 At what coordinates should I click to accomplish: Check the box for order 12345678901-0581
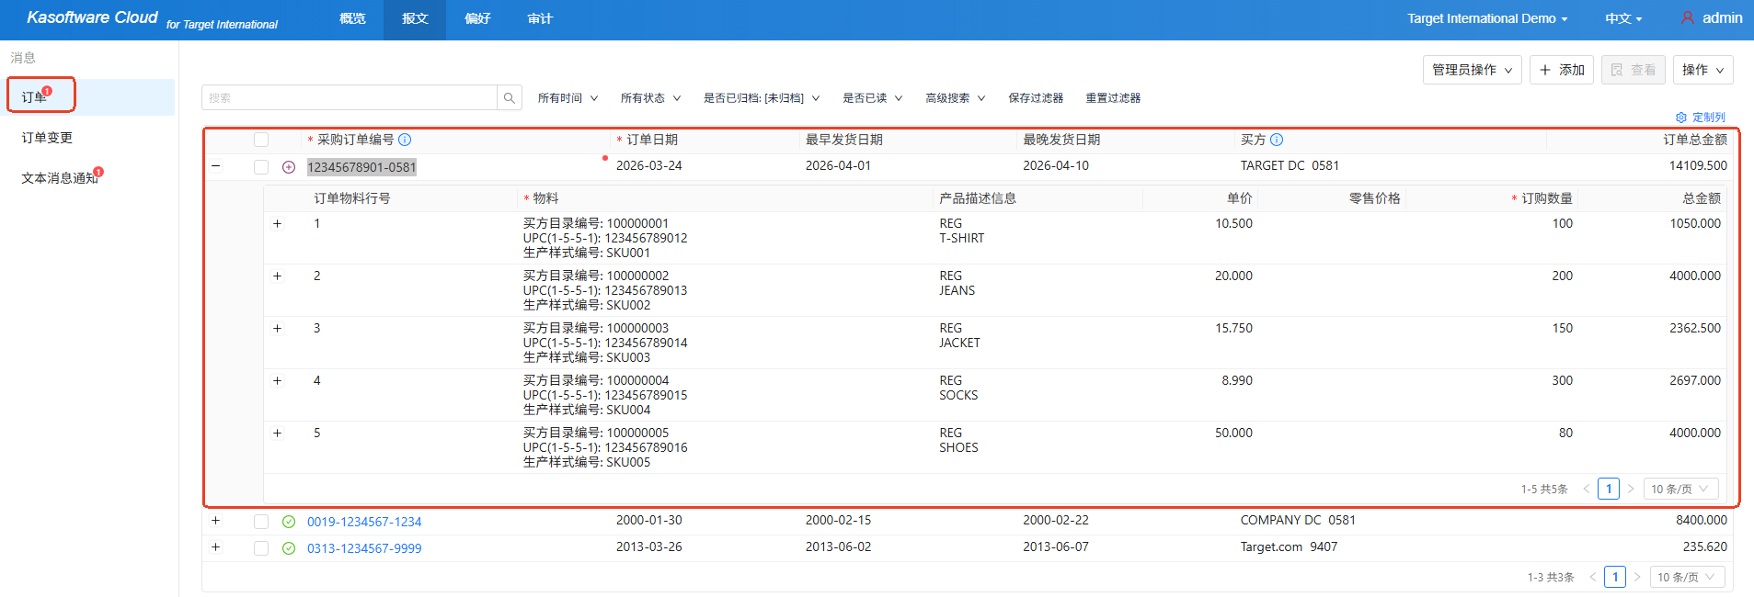click(x=261, y=167)
